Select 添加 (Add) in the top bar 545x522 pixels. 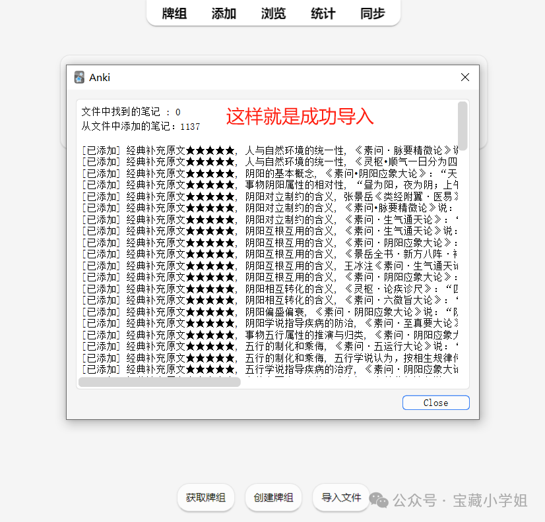(224, 13)
